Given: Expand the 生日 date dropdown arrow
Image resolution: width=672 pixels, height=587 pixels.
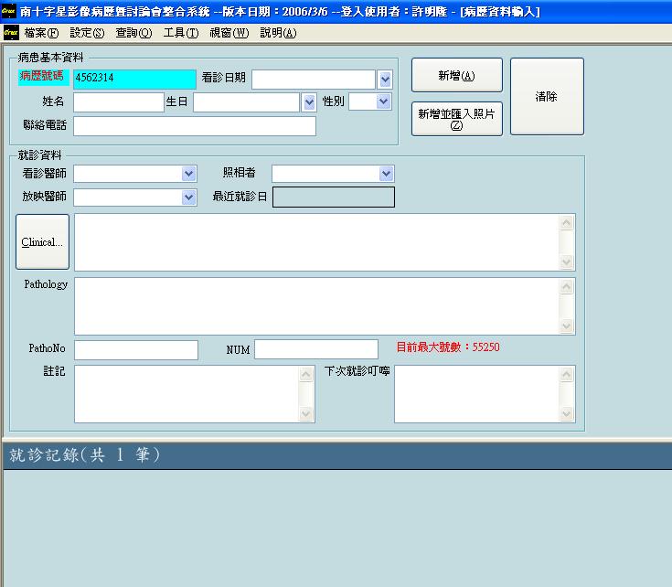Looking at the screenshot, I should [x=309, y=102].
